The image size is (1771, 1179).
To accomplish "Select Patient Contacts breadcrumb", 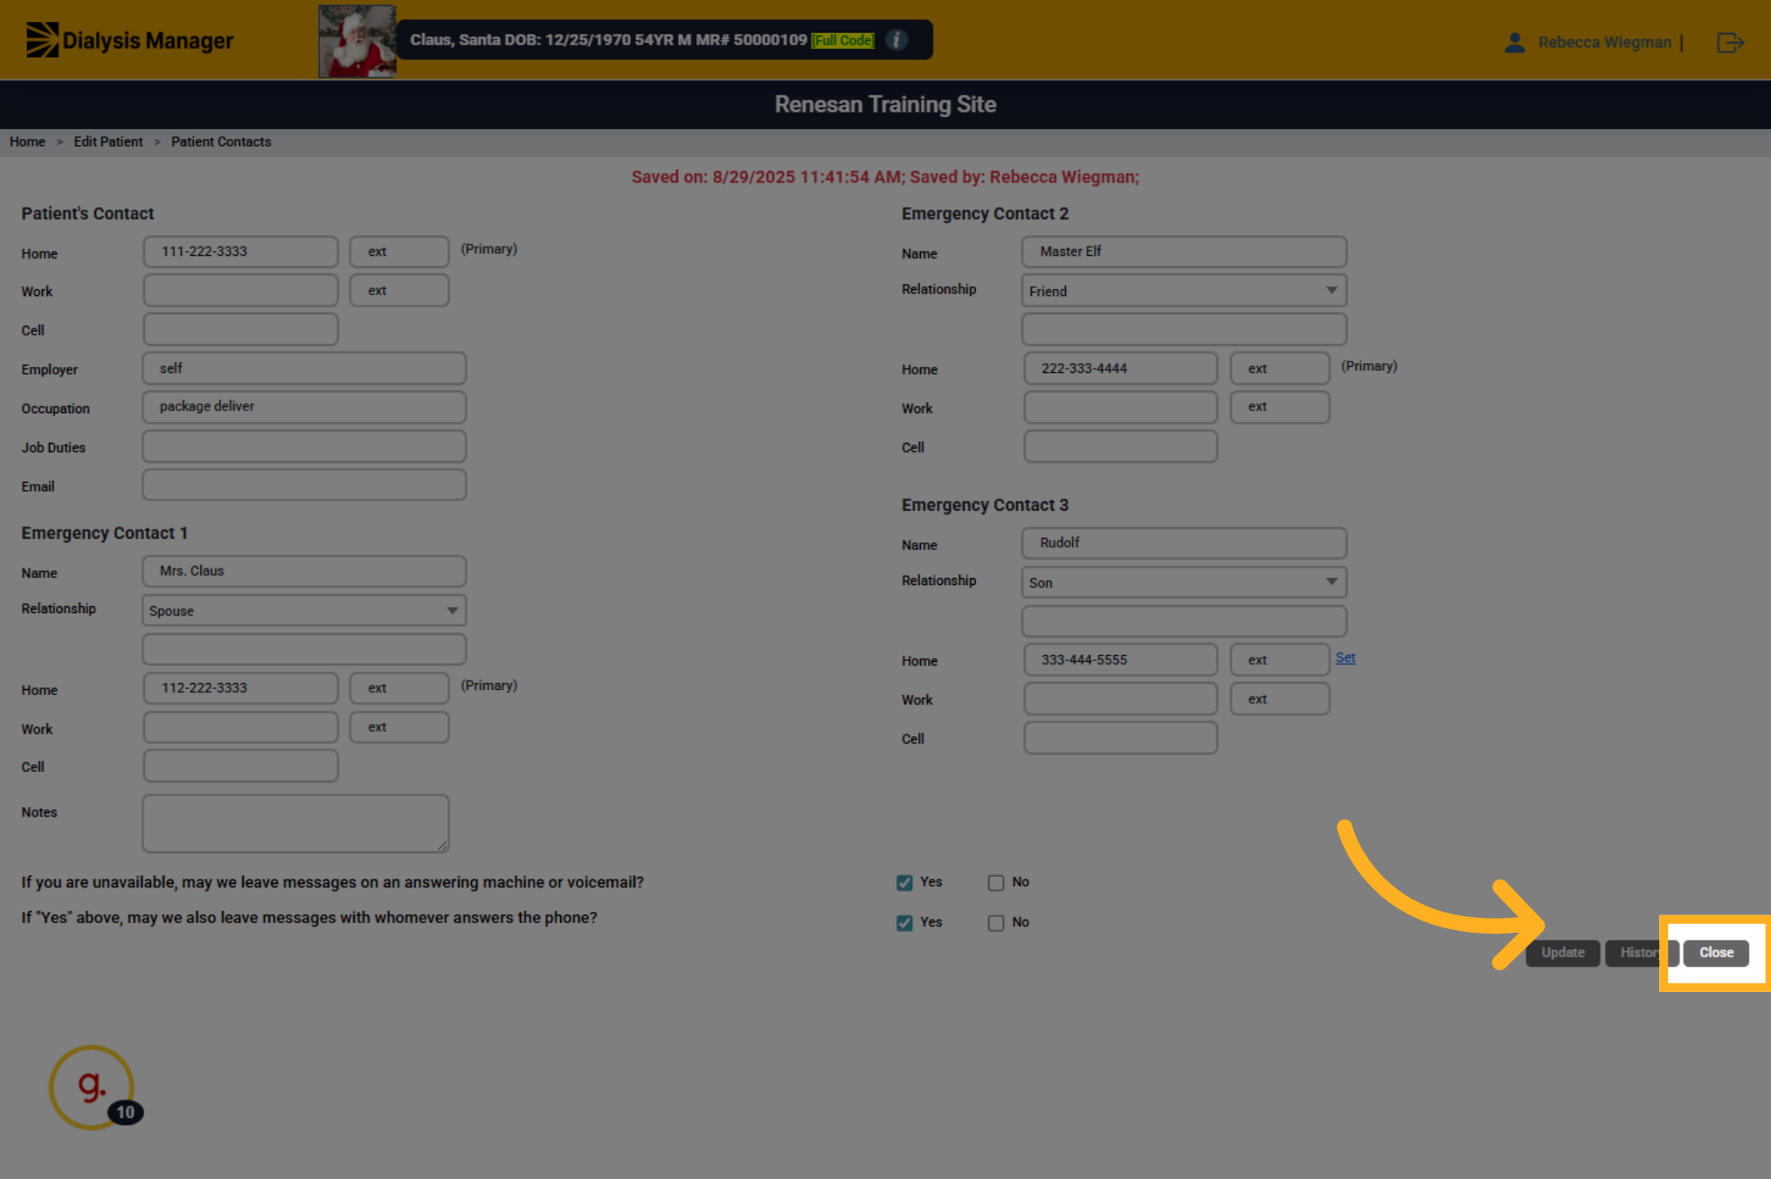I will pos(221,141).
